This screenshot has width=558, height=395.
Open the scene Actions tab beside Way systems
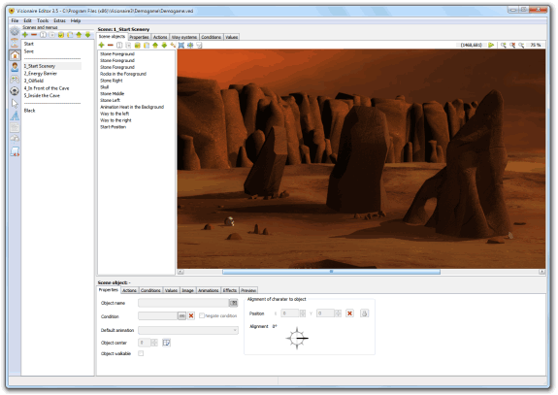160,37
